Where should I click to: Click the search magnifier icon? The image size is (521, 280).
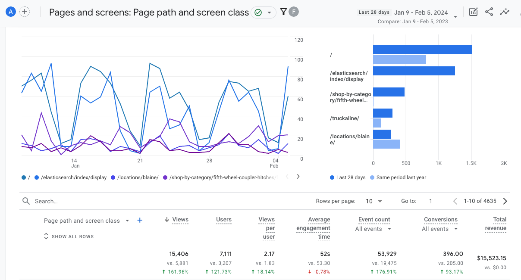pos(26,201)
